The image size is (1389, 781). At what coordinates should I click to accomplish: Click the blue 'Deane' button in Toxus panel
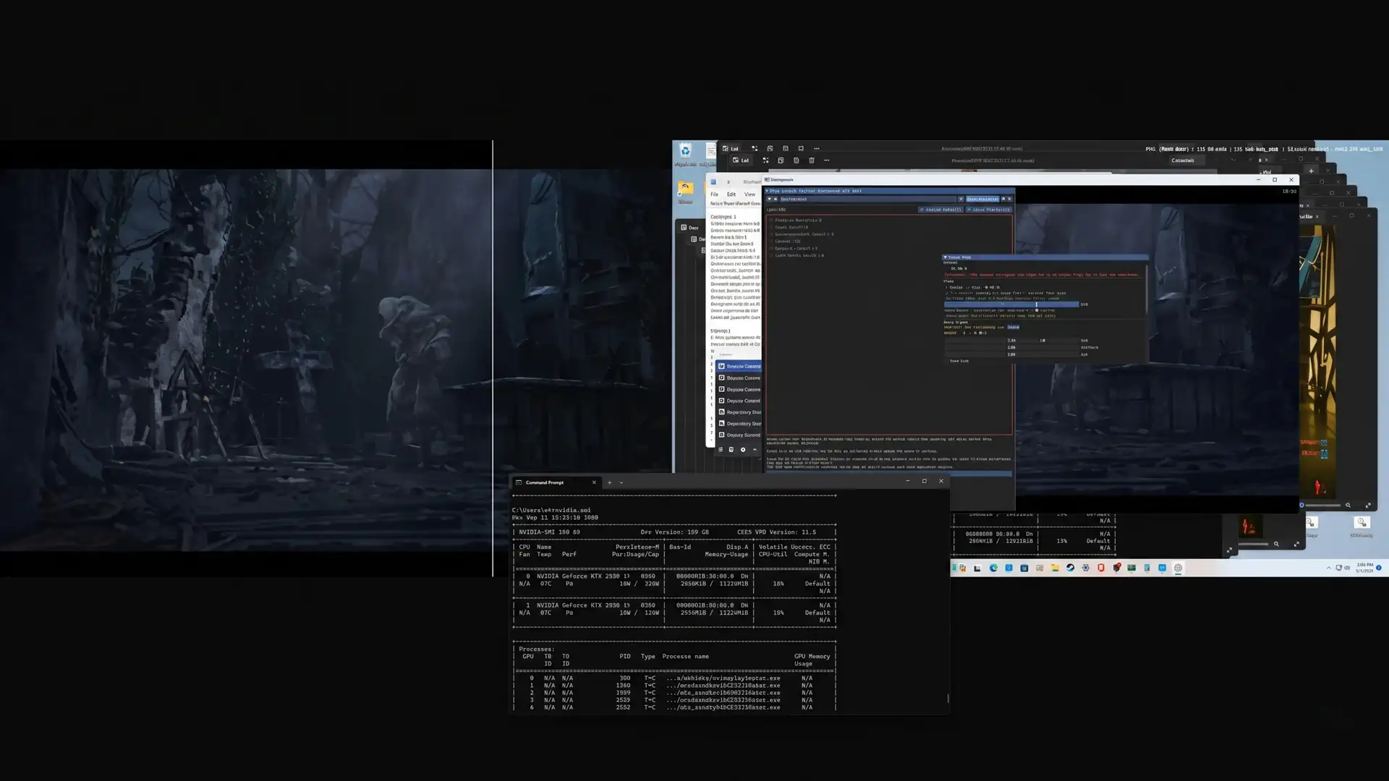coord(1013,327)
